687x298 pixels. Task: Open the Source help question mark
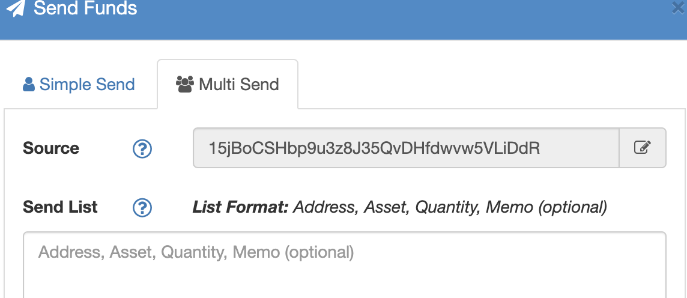pos(142,149)
